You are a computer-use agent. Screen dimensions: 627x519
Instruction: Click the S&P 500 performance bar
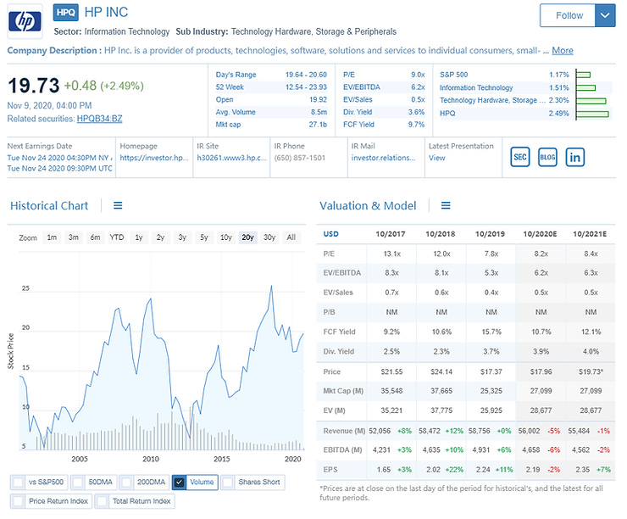pyautogui.click(x=584, y=75)
